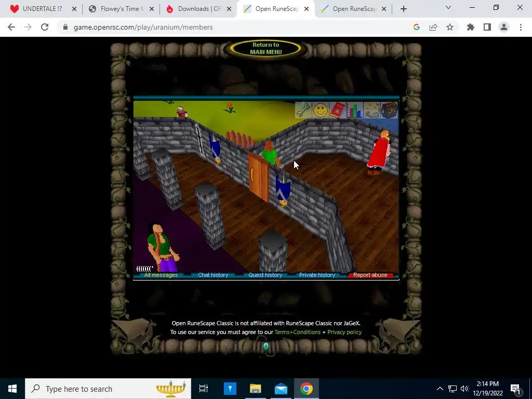Screen dimensions: 532x399
Task: Click the green-shirted player character
Action: click(162, 247)
